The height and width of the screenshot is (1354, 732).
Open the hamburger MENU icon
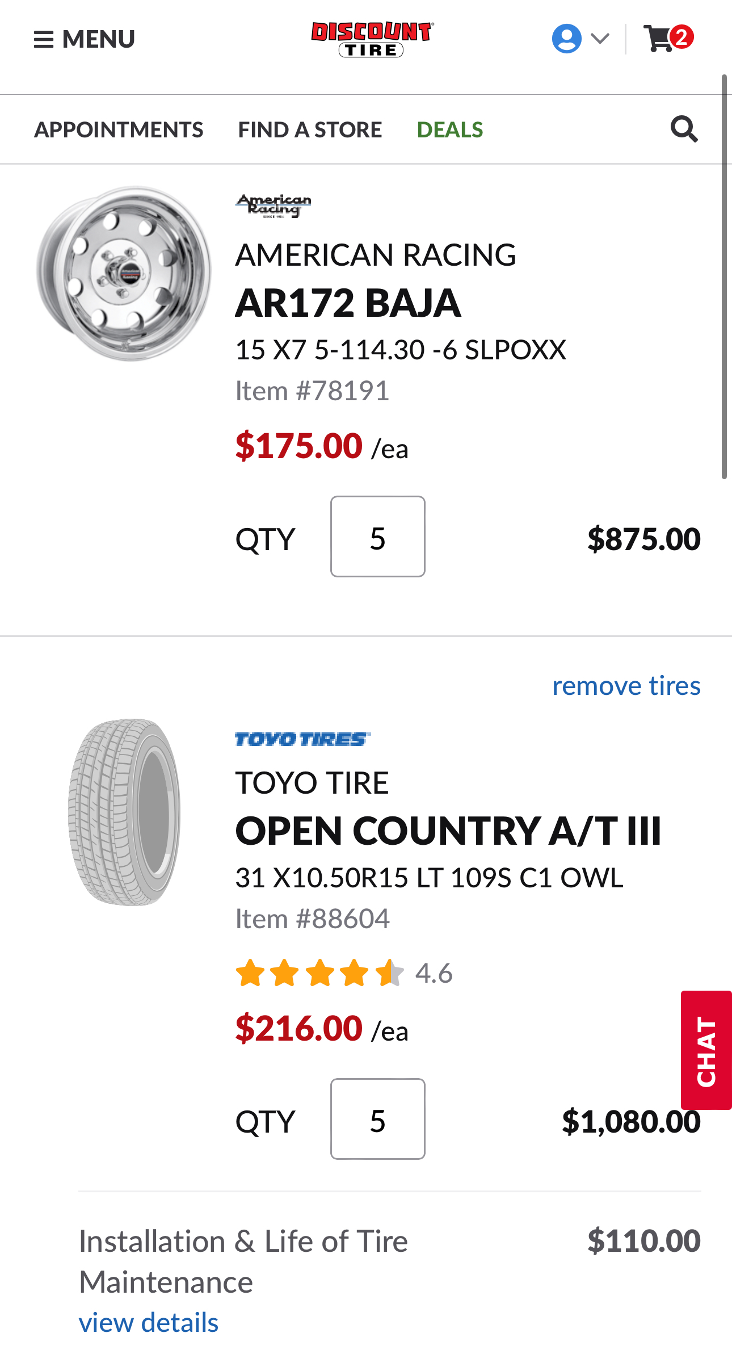[44, 40]
